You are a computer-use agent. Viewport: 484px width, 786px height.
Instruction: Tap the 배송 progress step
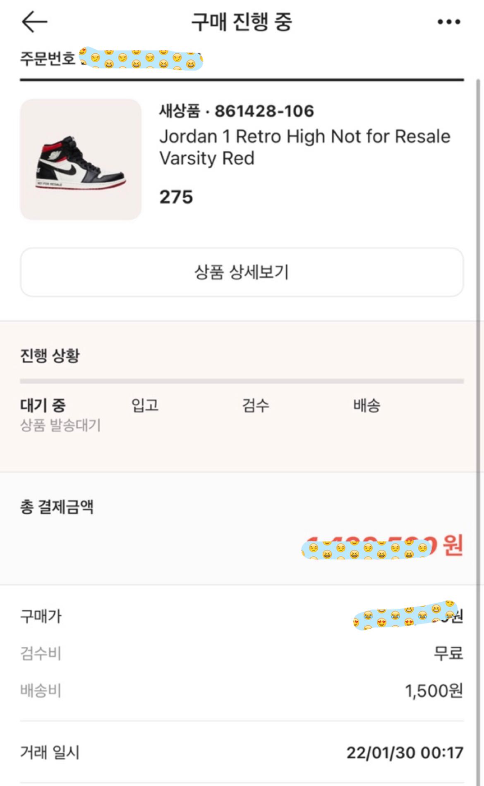tap(367, 405)
